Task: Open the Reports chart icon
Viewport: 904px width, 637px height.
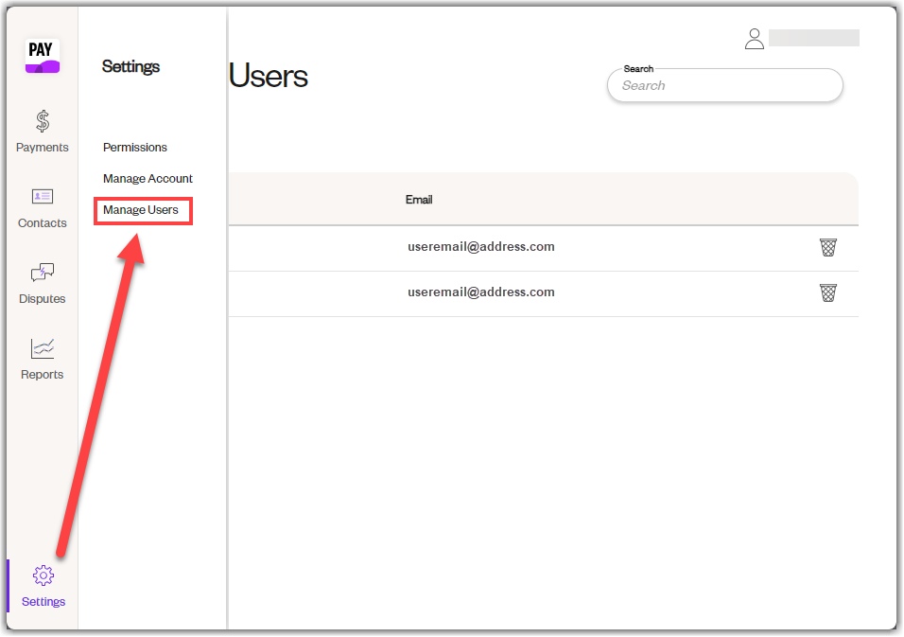Action: click(x=43, y=348)
